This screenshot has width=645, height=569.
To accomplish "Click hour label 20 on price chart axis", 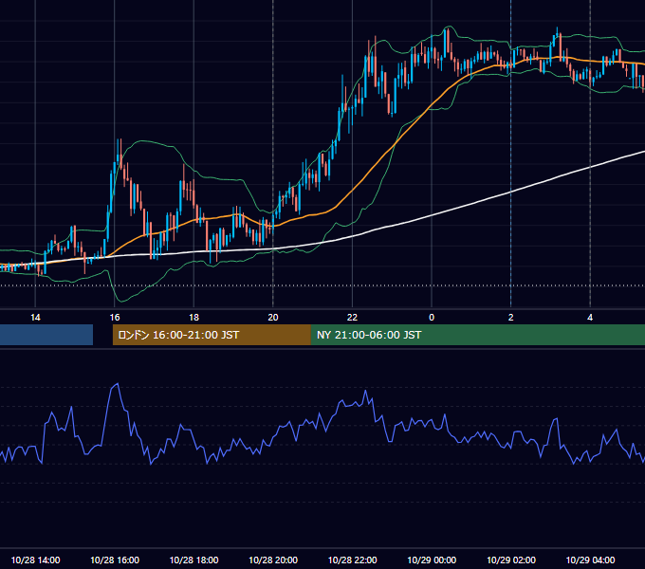I will point(273,318).
